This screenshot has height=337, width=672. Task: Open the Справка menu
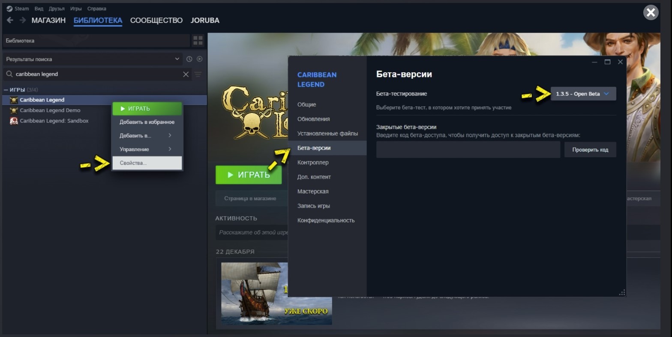(x=96, y=9)
